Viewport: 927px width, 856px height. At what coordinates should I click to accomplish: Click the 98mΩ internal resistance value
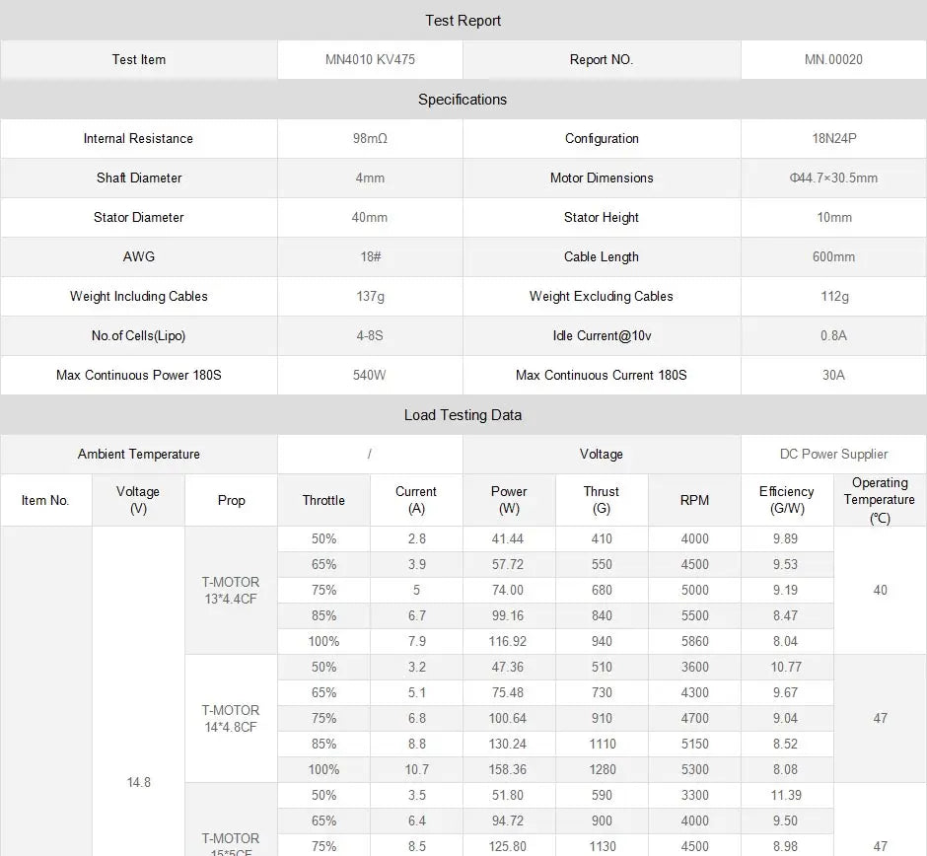(x=370, y=139)
